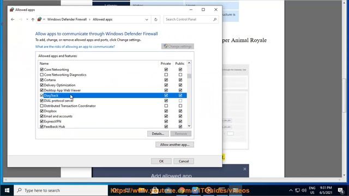Open the Action Center notifications icon

click(x=340, y=191)
